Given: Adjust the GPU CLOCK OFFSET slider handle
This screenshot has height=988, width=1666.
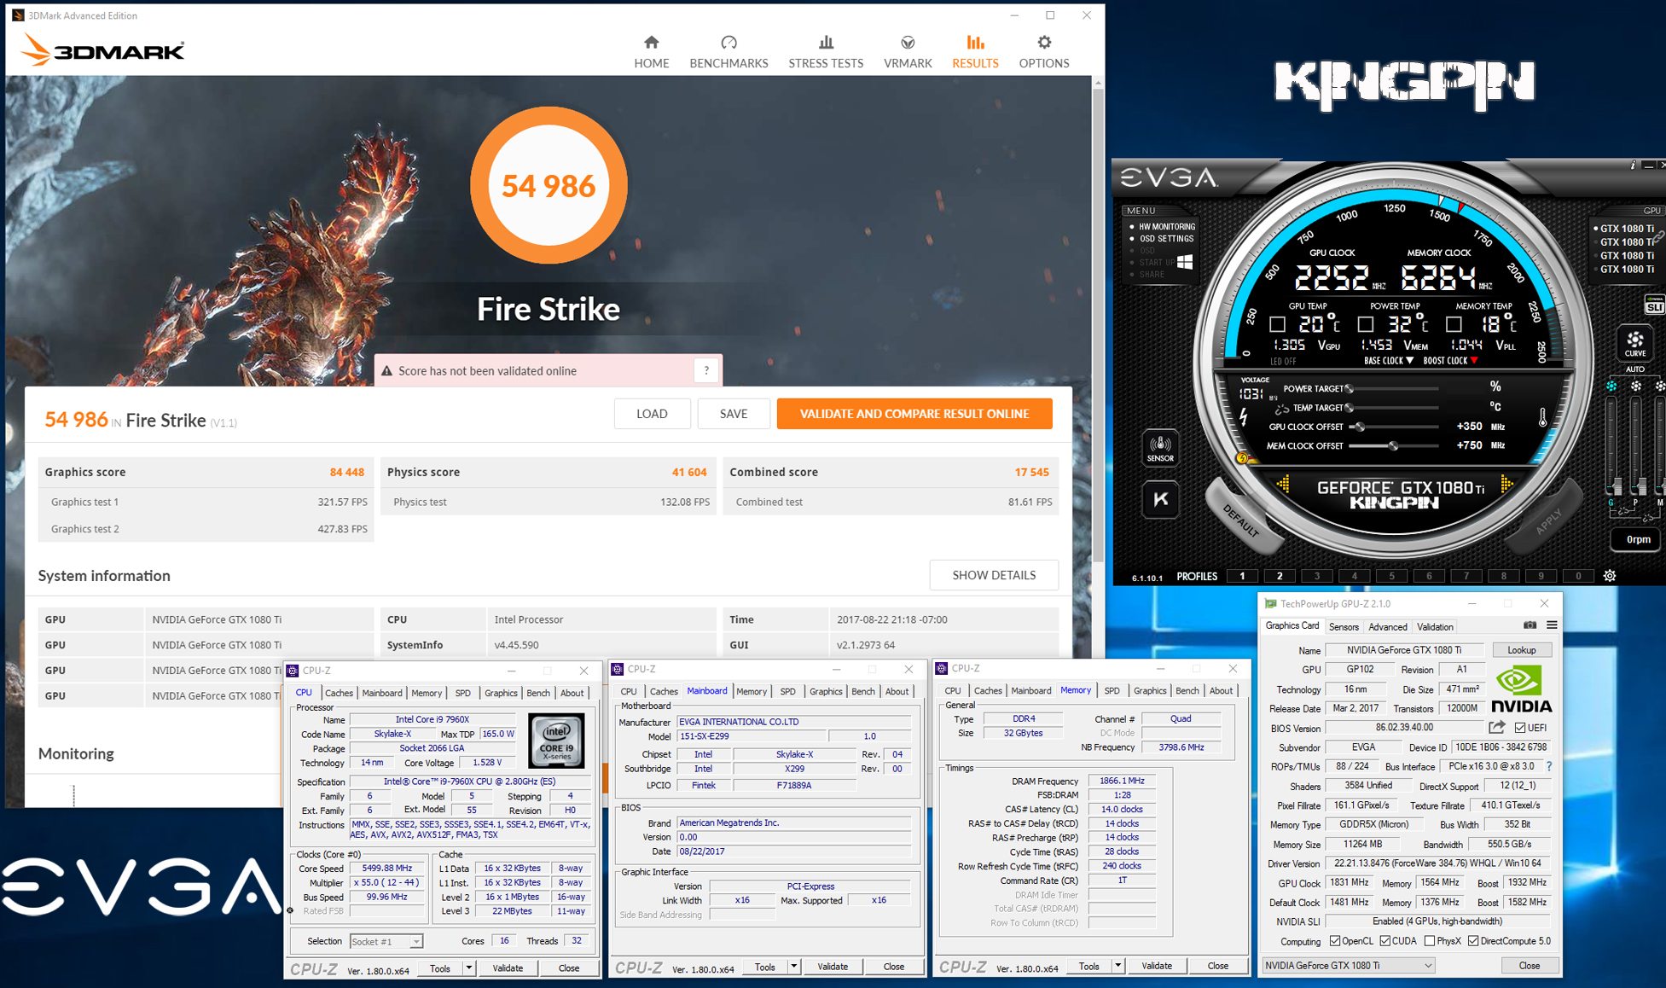Looking at the screenshot, I should [x=1360, y=427].
